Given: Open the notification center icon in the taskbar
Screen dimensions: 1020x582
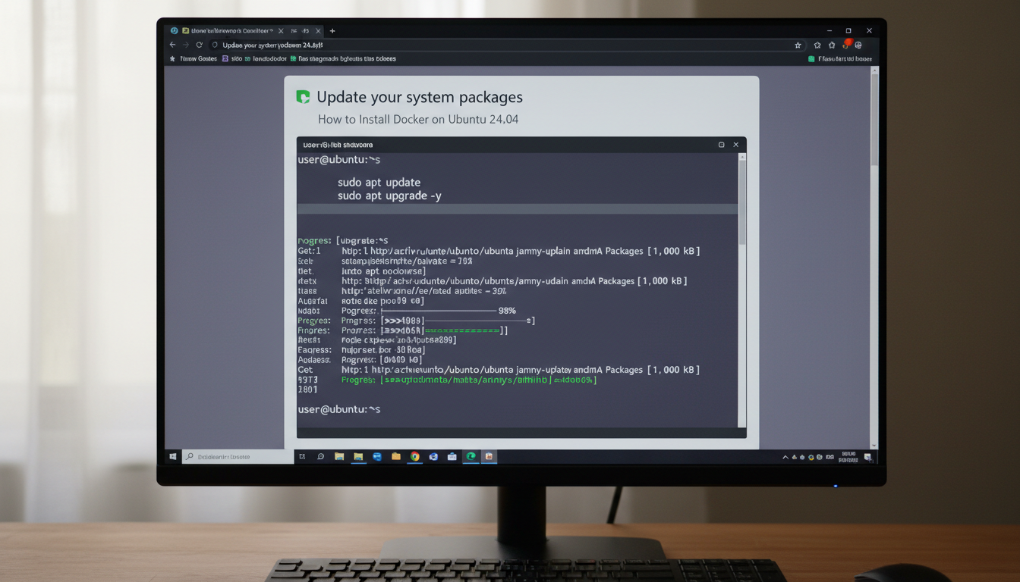Looking at the screenshot, I should pyautogui.click(x=870, y=457).
